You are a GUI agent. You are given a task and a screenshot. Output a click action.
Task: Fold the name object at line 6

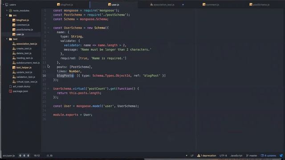[49, 32]
